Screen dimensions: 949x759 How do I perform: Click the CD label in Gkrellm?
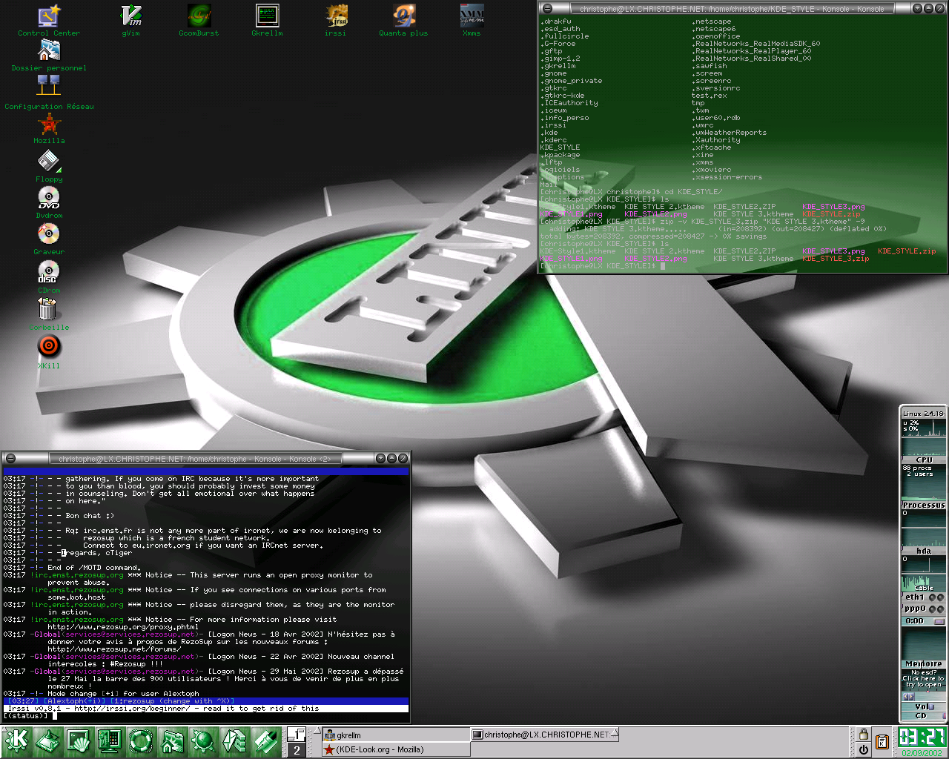coord(921,716)
